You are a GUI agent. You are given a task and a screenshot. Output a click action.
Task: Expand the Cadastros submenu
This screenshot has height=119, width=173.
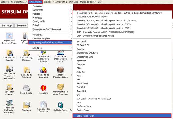[50, 6]
